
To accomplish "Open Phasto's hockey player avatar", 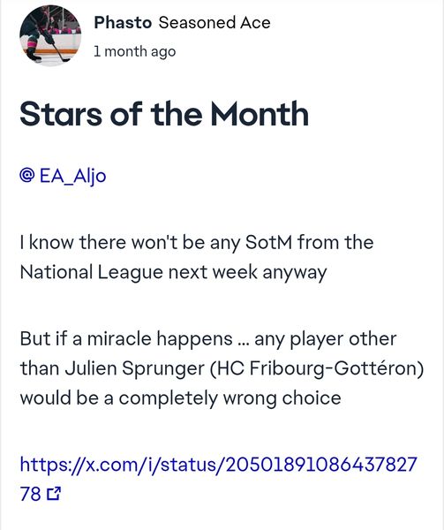I will click(50, 35).
